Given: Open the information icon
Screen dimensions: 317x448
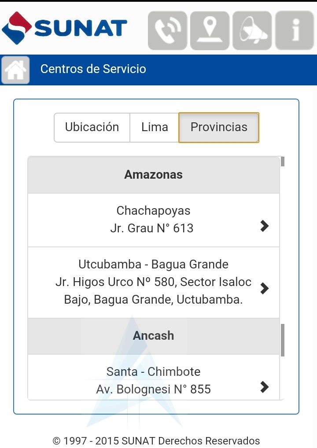Looking at the screenshot, I should click(x=295, y=30).
